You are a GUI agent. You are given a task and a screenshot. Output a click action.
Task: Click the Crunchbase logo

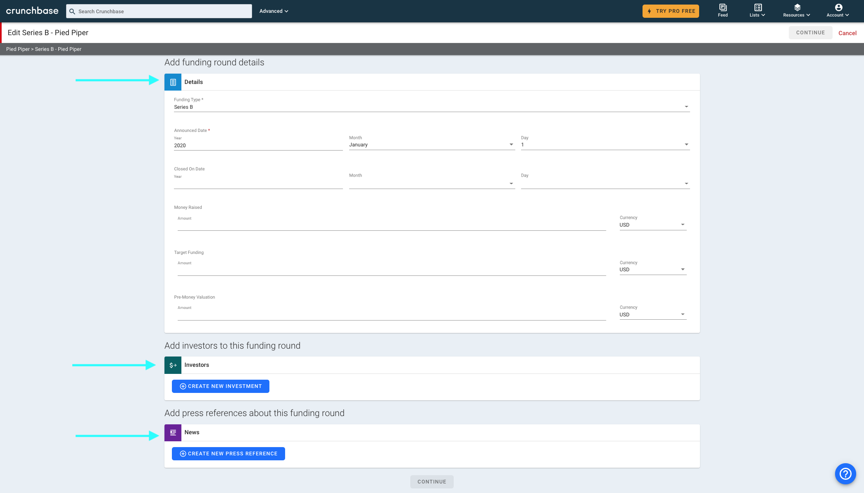click(x=32, y=11)
